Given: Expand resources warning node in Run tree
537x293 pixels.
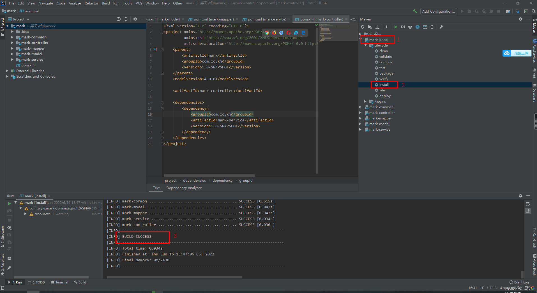Looking at the screenshot, I should pos(26,214).
